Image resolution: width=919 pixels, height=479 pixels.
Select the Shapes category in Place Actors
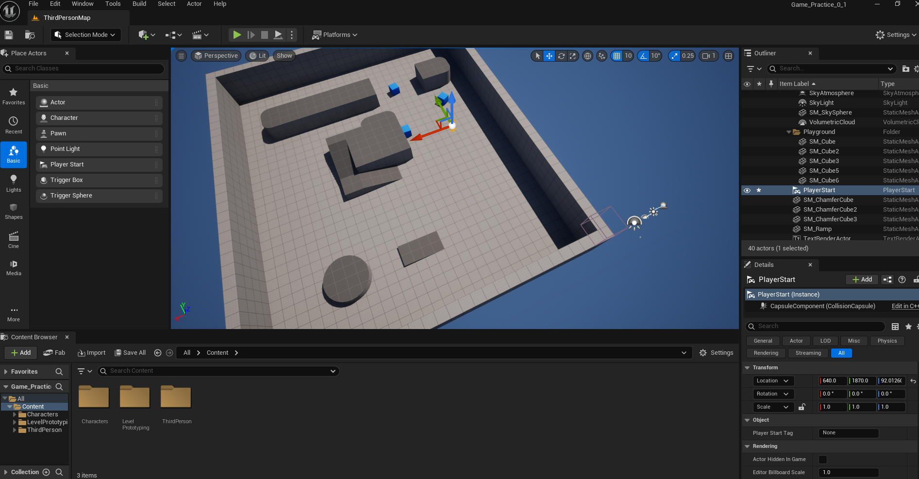(14, 211)
